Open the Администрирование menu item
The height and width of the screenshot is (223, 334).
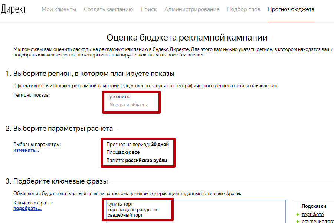coord(192,9)
